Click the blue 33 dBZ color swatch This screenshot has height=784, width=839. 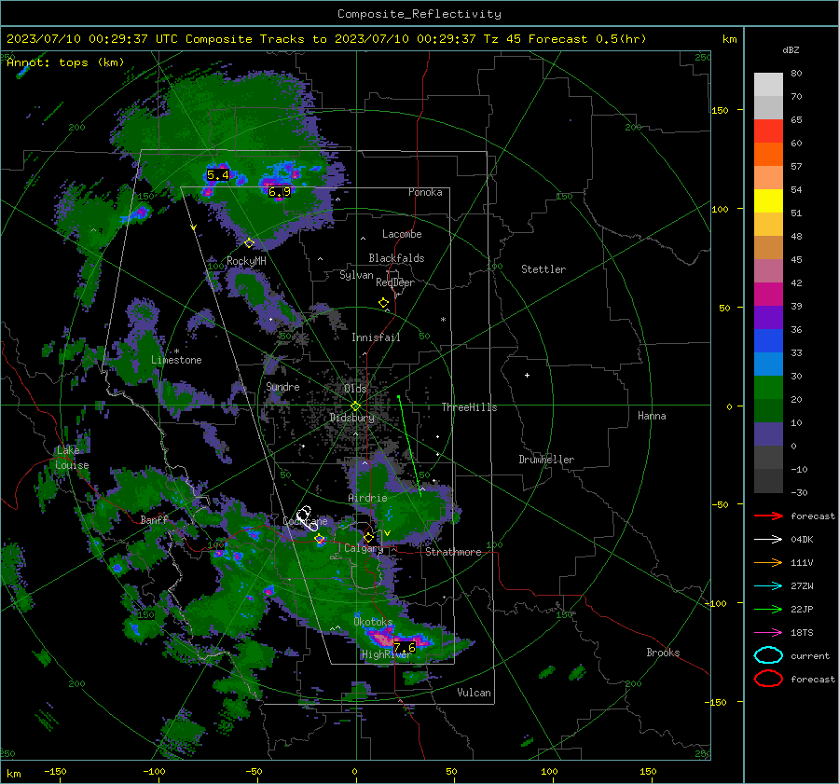[768, 341]
